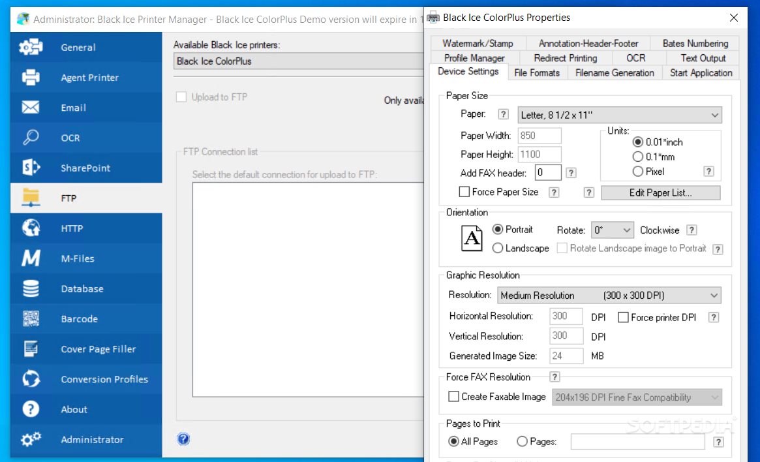Open Available Black Ice printers dropdown
Viewport: 760px width, 462px height.
tap(299, 61)
